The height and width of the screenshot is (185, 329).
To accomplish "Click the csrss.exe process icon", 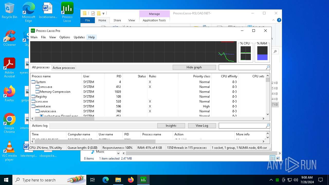I will coord(33,101).
